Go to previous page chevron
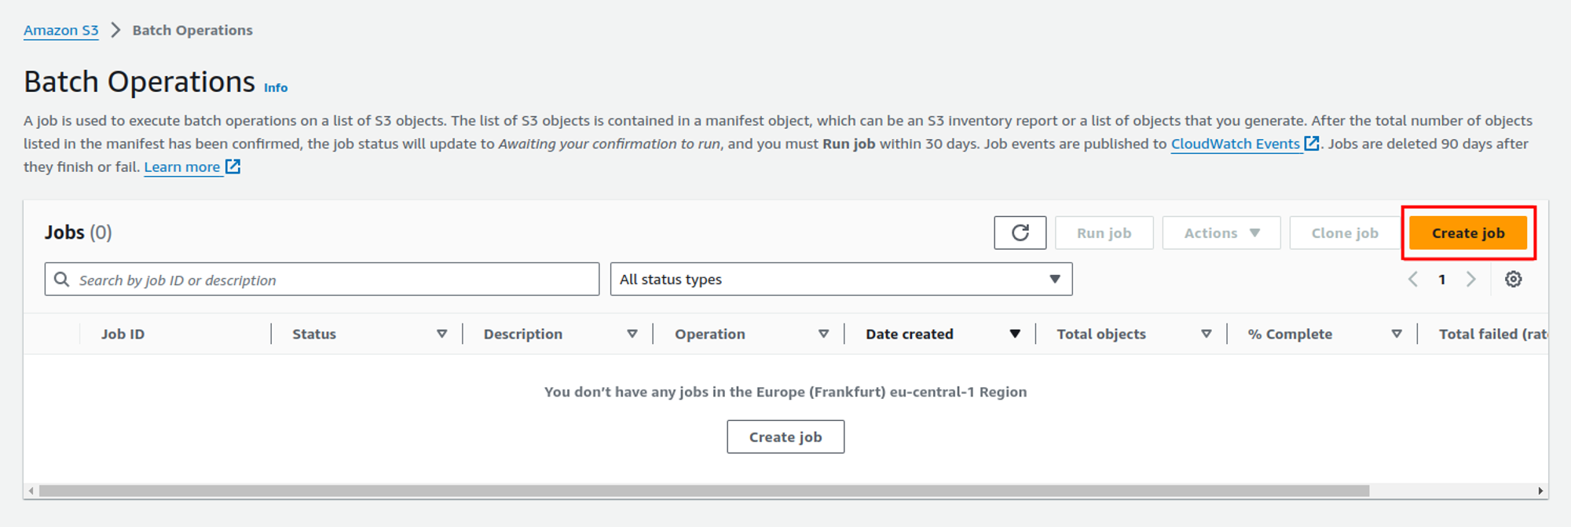 point(1413,280)
